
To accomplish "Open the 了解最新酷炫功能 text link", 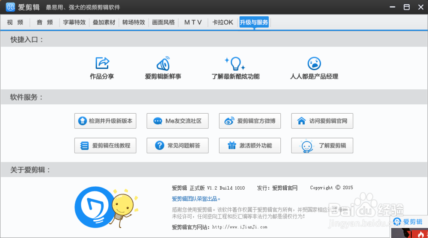I will (235, 76).
